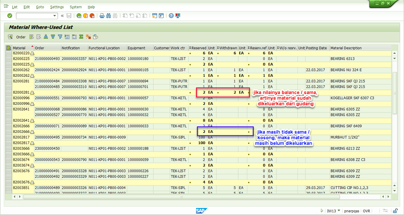Click the green Back arrow icon
This screenshot has width=404, height=215.
pos(79,16)
